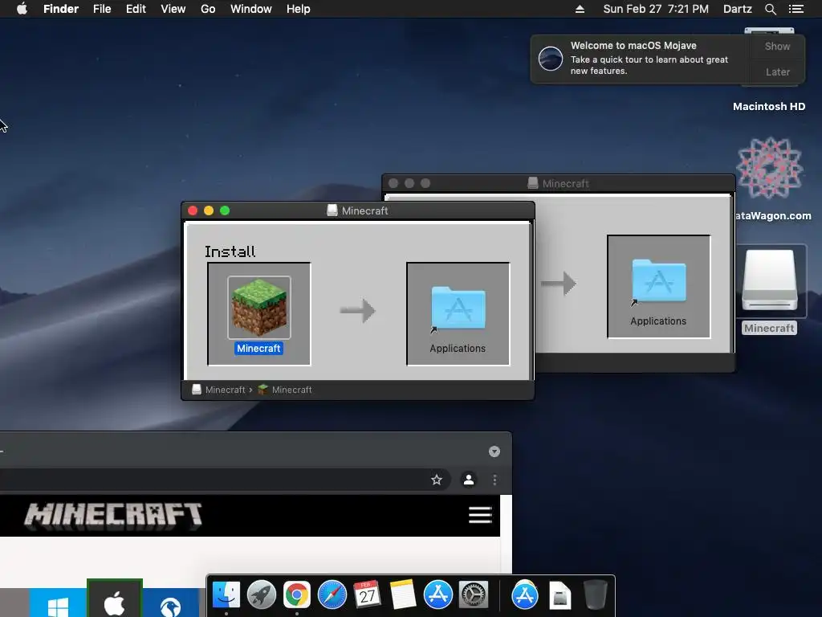Image resolution: width=822 pixels, height=617 pixels.
Task: Click Minecraft volume in path bar
Action: (219, 390)
